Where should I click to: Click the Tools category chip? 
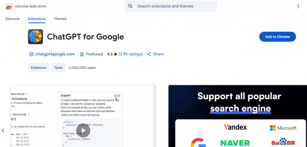(x=58, y=68)
